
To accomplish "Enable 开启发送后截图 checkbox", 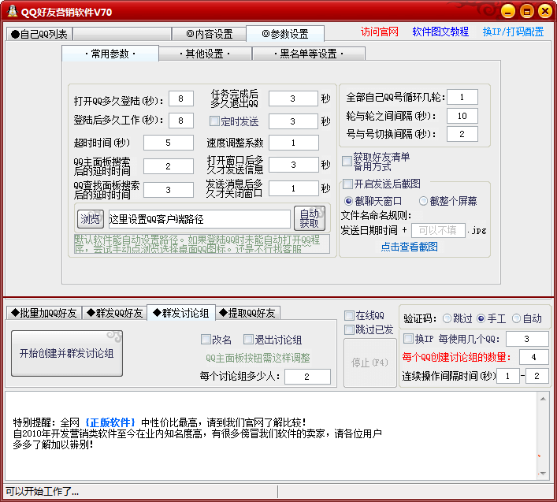I will 347,184.
